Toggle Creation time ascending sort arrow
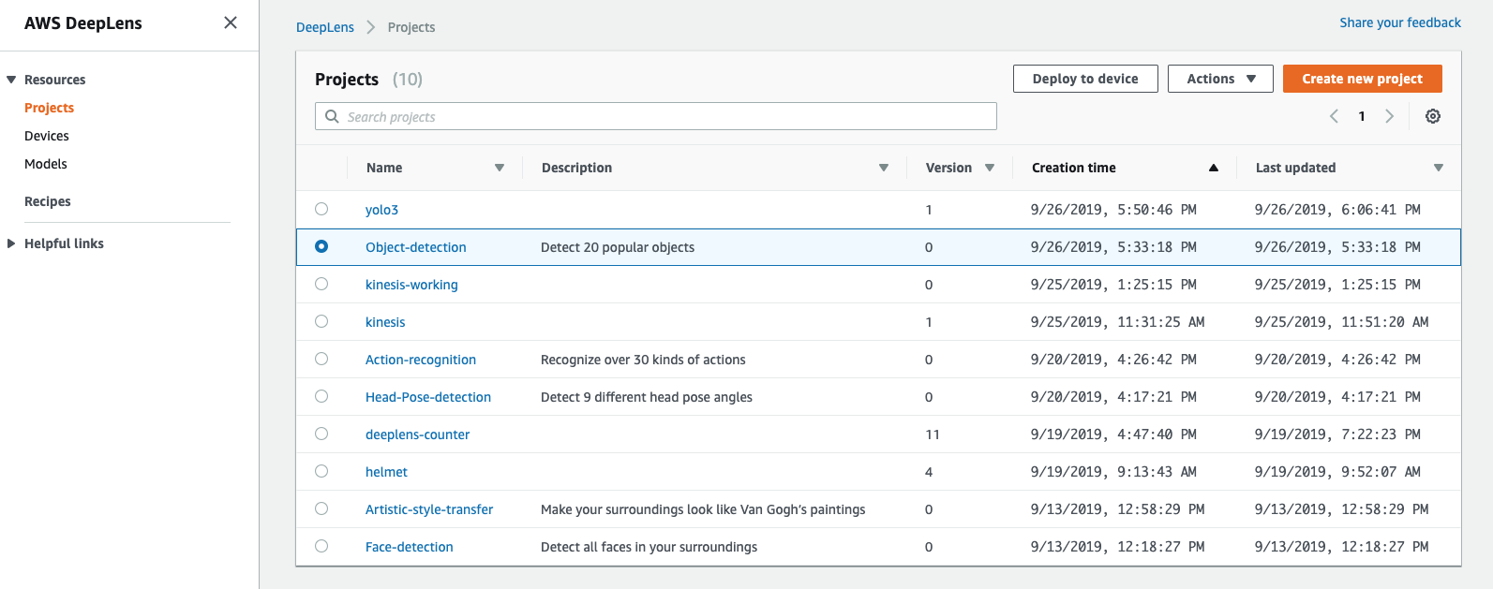Screen dimensions: 1493x589 tap(1214, 168)
